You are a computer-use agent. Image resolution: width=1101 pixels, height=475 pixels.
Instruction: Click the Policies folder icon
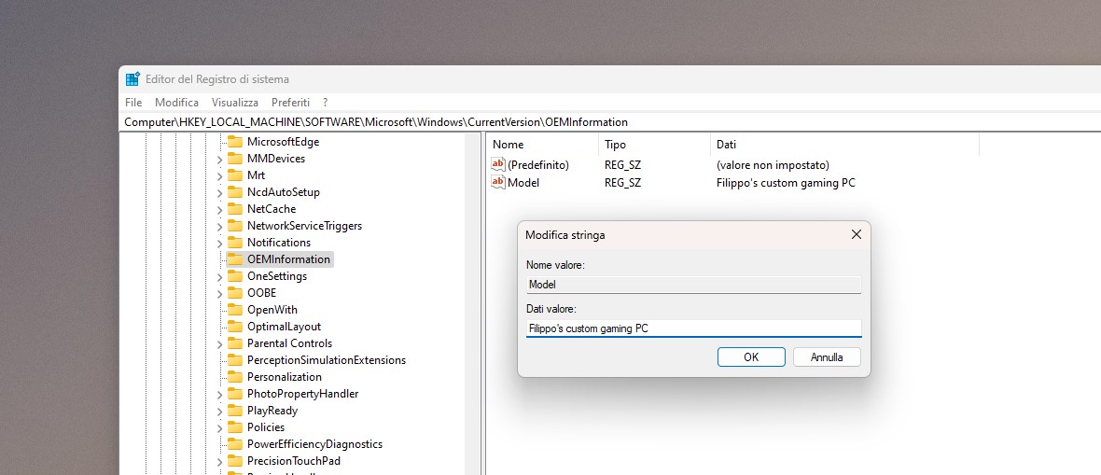click(x=234, y=428)
